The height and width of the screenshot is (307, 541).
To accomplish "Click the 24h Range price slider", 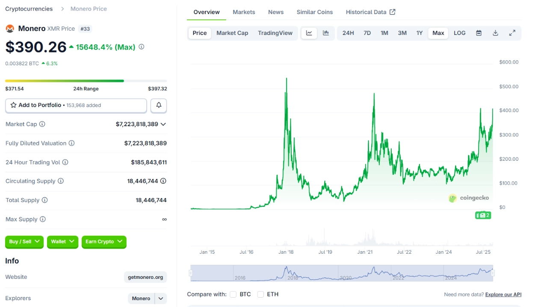I will tap(86, 81).
